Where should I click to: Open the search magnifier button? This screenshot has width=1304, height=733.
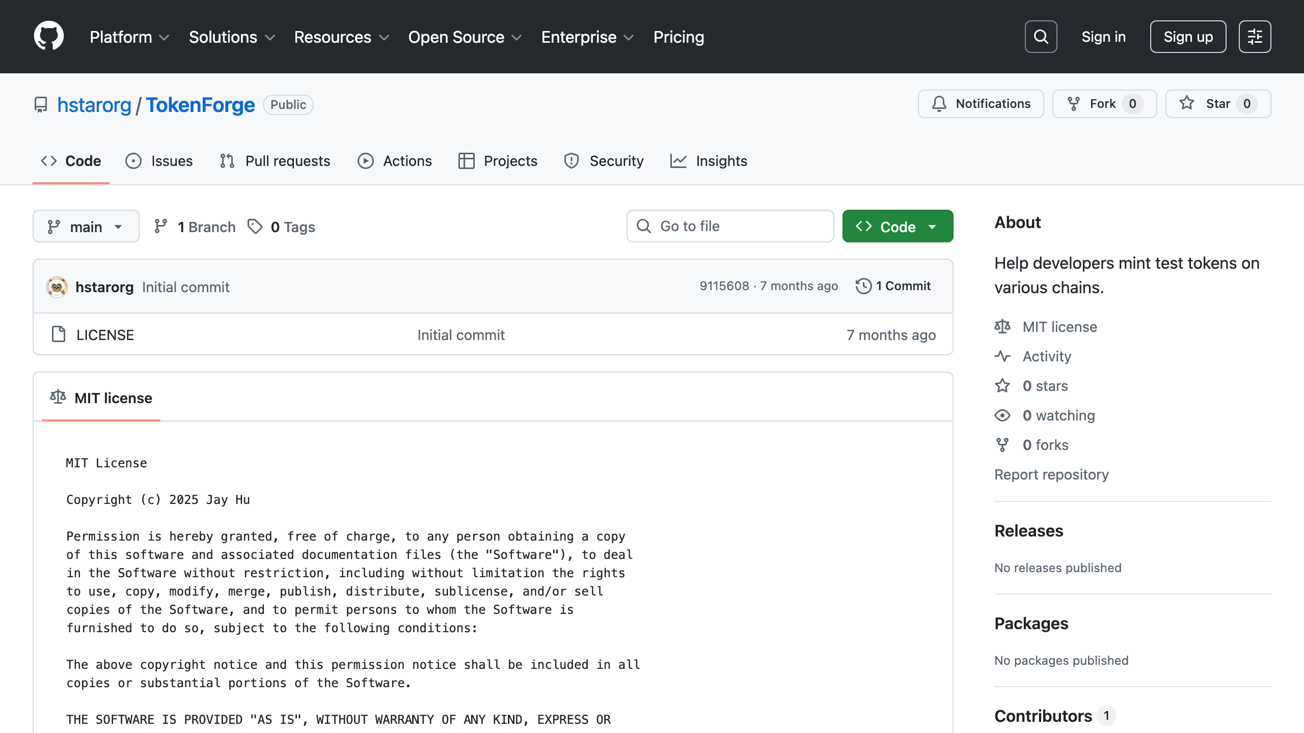pyautogui.click(x=1041, y=37)
